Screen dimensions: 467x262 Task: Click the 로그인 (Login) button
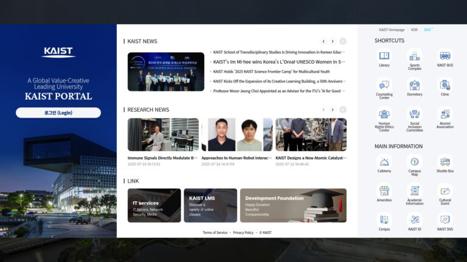click(x=58, y=113)
